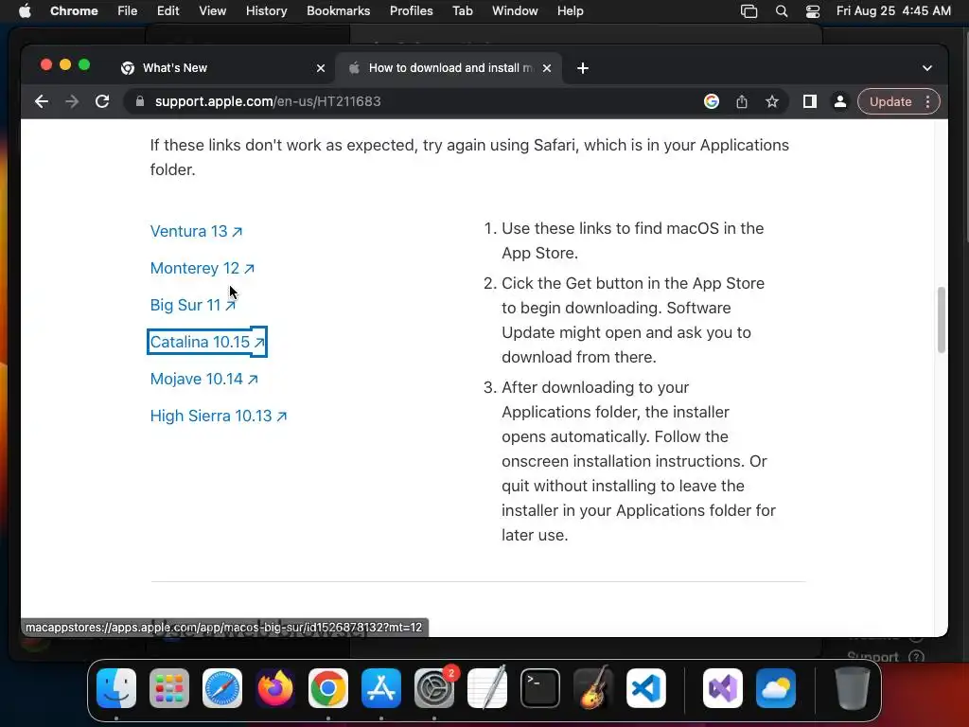This screenshot has height=727, width=969.
Task: Open the History menu
Action: click(266, 11)
